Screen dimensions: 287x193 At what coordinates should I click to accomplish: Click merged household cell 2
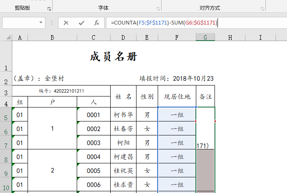pos(52,170)
